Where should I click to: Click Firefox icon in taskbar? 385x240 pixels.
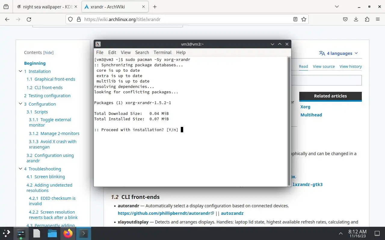(68, 233)
